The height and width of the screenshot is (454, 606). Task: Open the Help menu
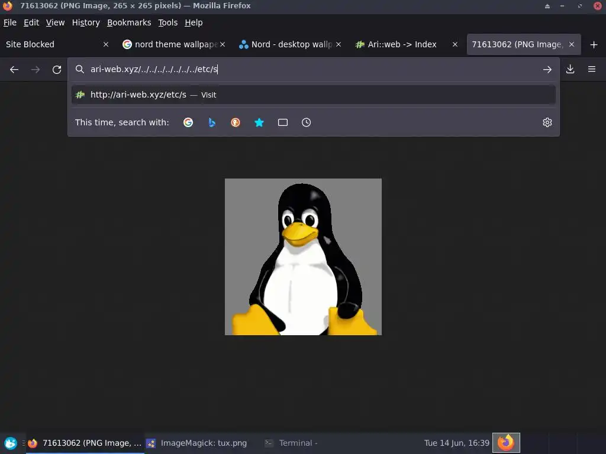click(x=194, y=23)
